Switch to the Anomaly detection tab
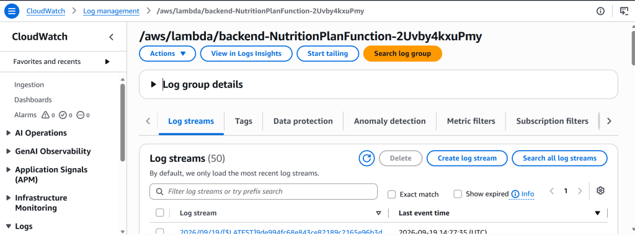 point(389,121)
